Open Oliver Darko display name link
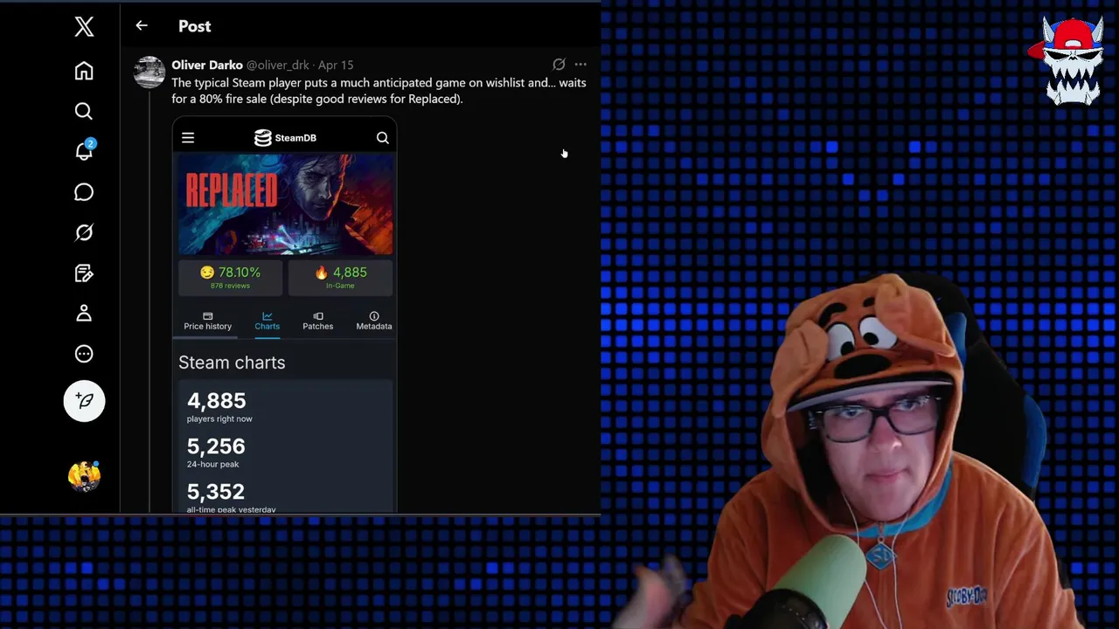 [x=207, y=65]
